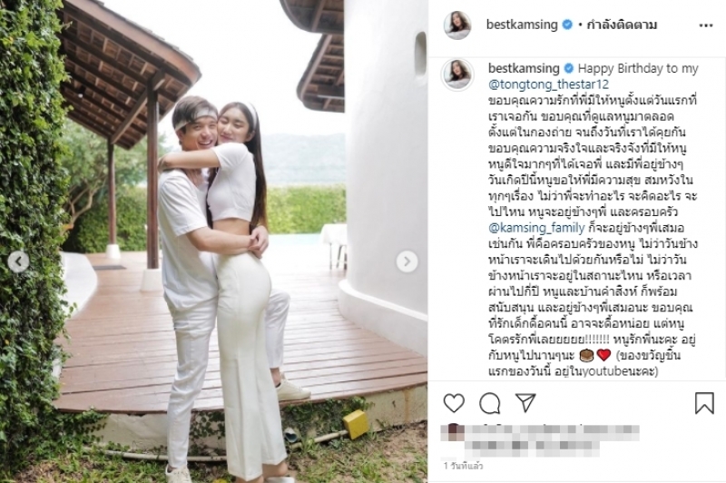Like the post with the heart icon
Viewport: 726px width, 483px height.
click(x=454, y=403)
